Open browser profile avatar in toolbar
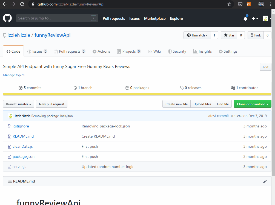 (x=261, y=4)
